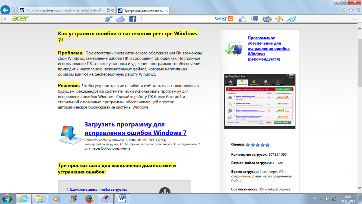The height and width of the screenshot is (204, 362).
Task: Open Skype from the Acer toolbar
Action: click(x=291, y=19)
